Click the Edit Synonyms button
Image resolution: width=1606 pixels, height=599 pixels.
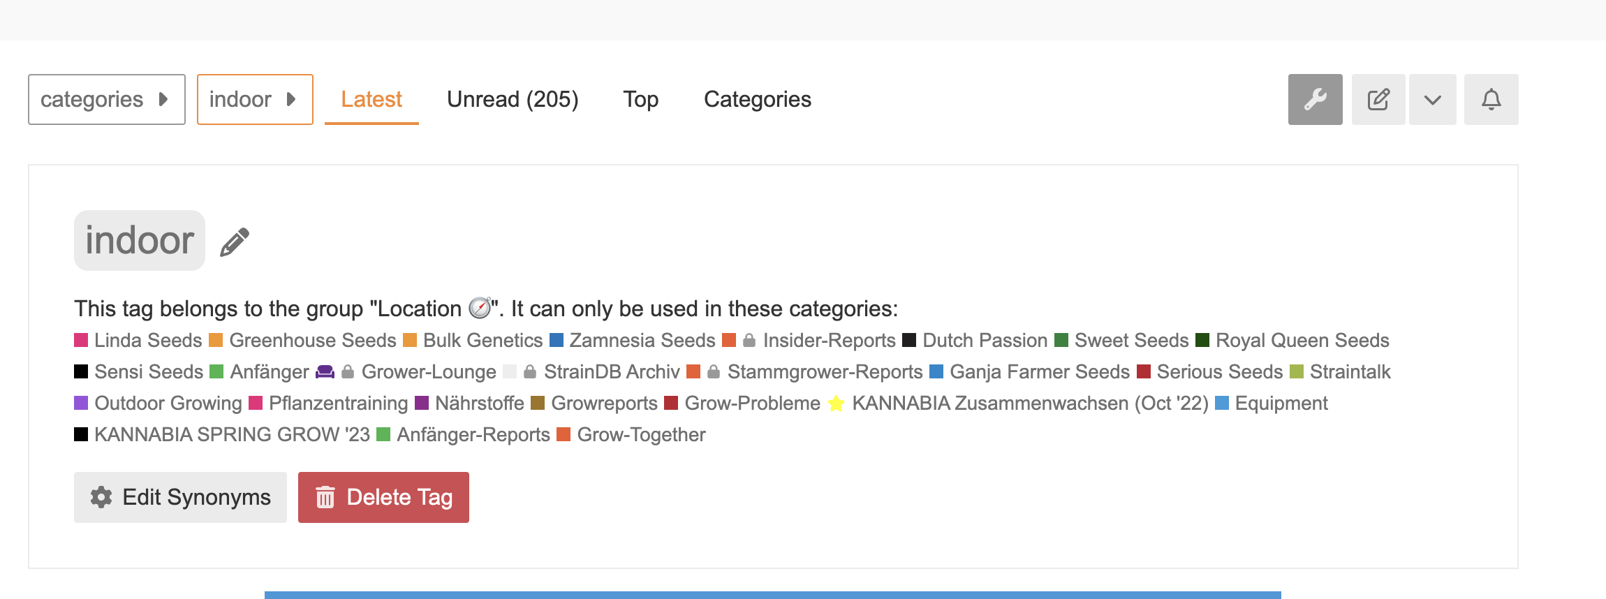(x=180, y=497)
